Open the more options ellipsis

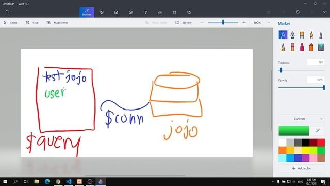click(268, 23)
